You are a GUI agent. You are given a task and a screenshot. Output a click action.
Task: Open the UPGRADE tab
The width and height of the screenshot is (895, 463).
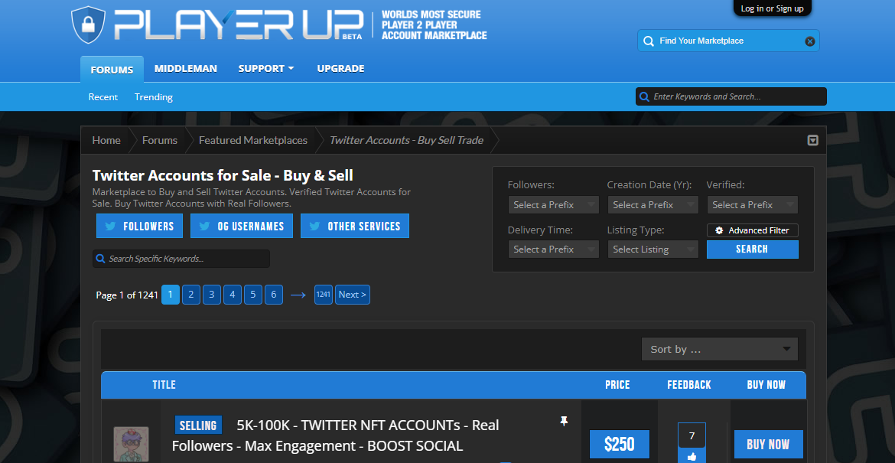pyautogui.click(x=340, y=69)
